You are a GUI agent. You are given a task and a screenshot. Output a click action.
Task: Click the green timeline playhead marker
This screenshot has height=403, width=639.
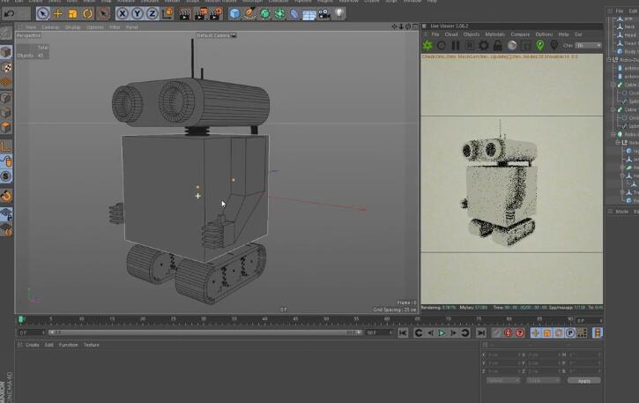pos(21,319)
